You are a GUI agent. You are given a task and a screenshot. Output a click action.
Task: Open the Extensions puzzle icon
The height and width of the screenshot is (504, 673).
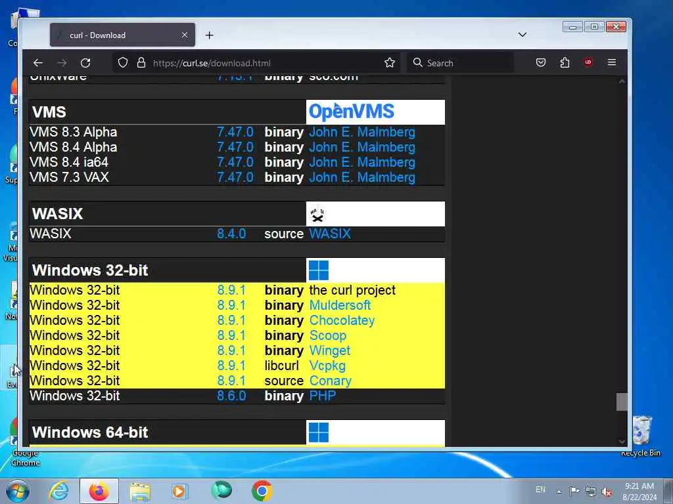point(565,63)
